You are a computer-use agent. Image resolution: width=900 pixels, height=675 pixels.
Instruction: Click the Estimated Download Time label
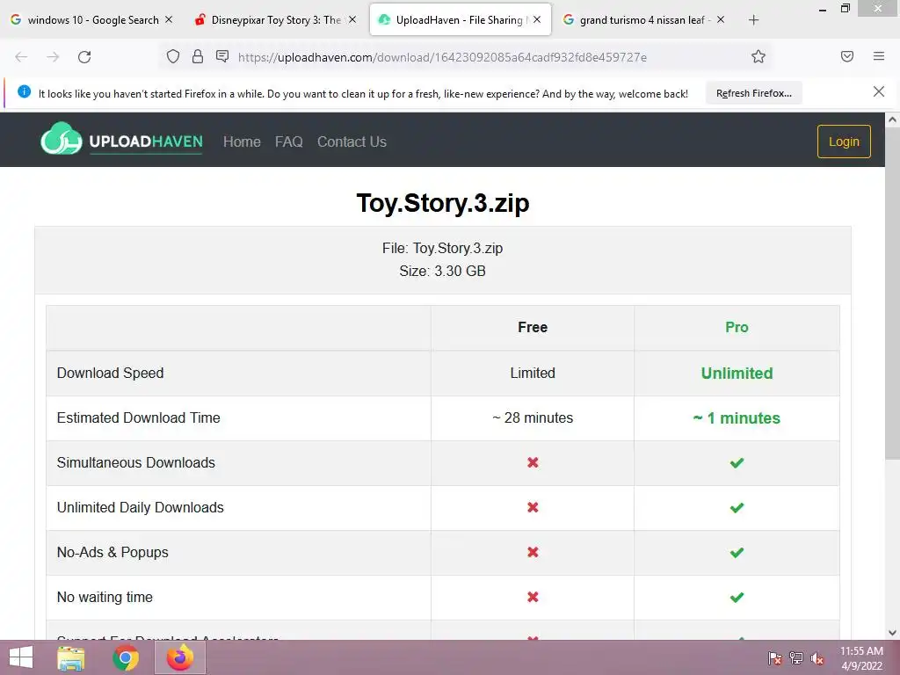tap(138, 417)
